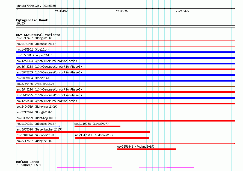Open the DGV Structural Variants track heading
Viewport: 243px width, 171px height.
(38, 35)
